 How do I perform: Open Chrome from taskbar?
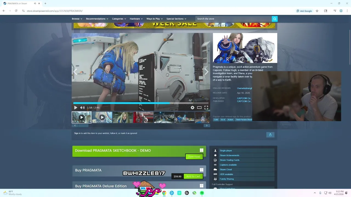[164, 193]
